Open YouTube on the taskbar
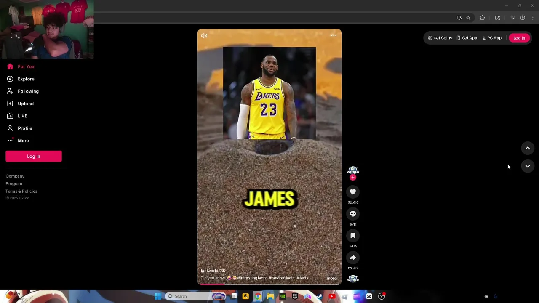 (332, 296)
